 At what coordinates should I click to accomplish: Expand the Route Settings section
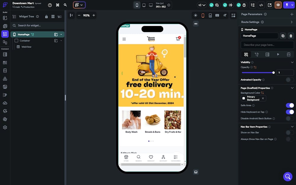pos(292,22)
